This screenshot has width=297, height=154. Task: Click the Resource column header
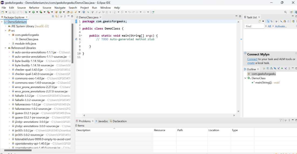[x=165, y=130]
